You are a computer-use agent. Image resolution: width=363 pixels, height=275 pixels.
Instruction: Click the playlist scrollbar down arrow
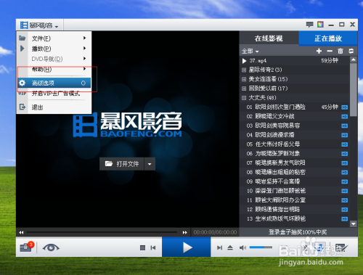click(x=354, y=223)
